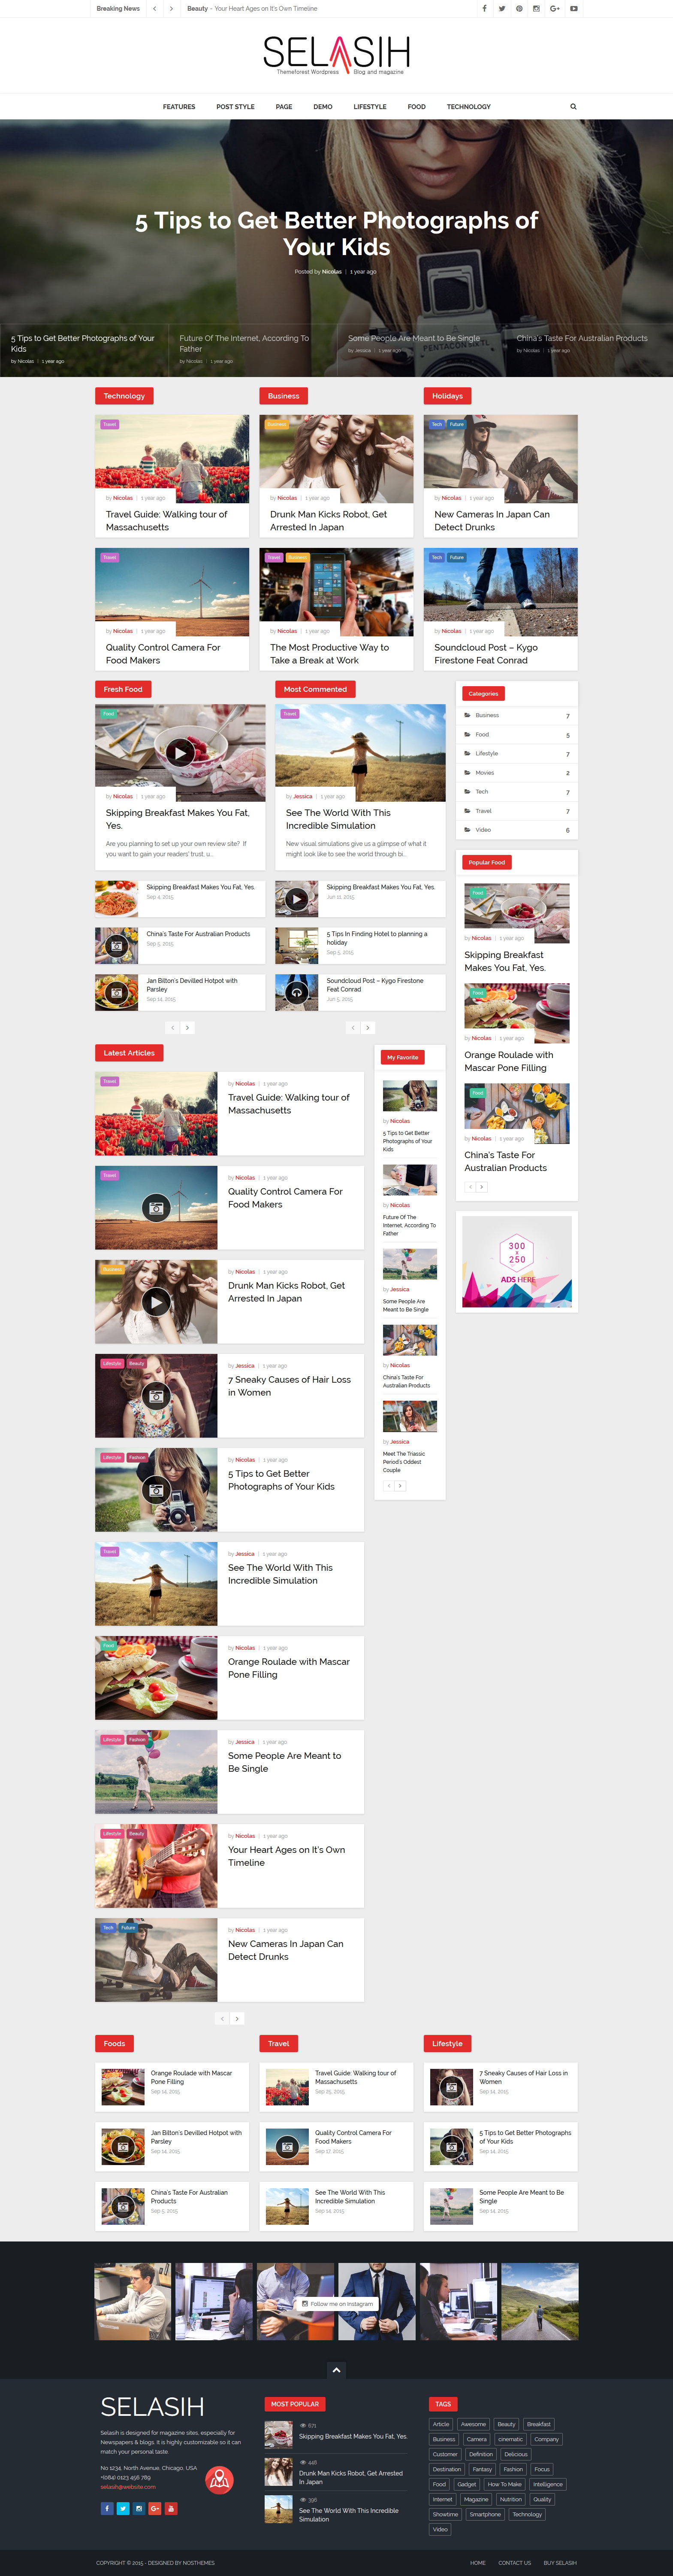
Task: Go to next page of Fresh Food list
Action: 188,1027
